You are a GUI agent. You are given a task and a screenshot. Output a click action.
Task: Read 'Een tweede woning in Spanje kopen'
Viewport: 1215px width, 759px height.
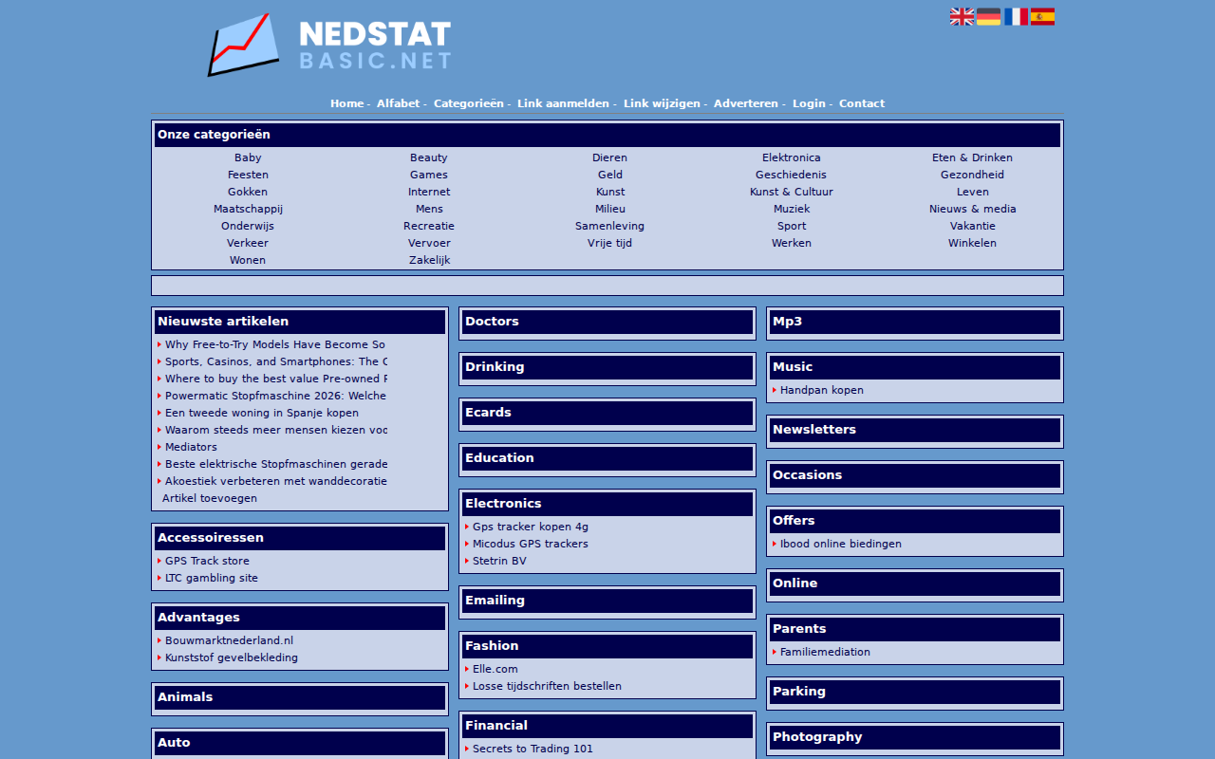tap(262, 413)
